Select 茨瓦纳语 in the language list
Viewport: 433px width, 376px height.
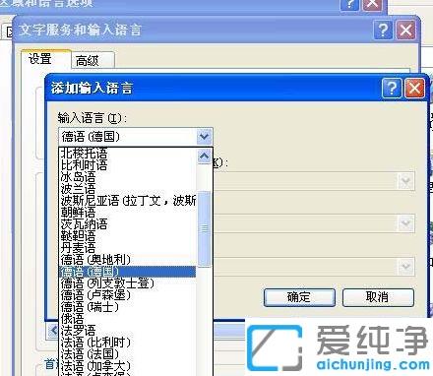pos(128,224)
